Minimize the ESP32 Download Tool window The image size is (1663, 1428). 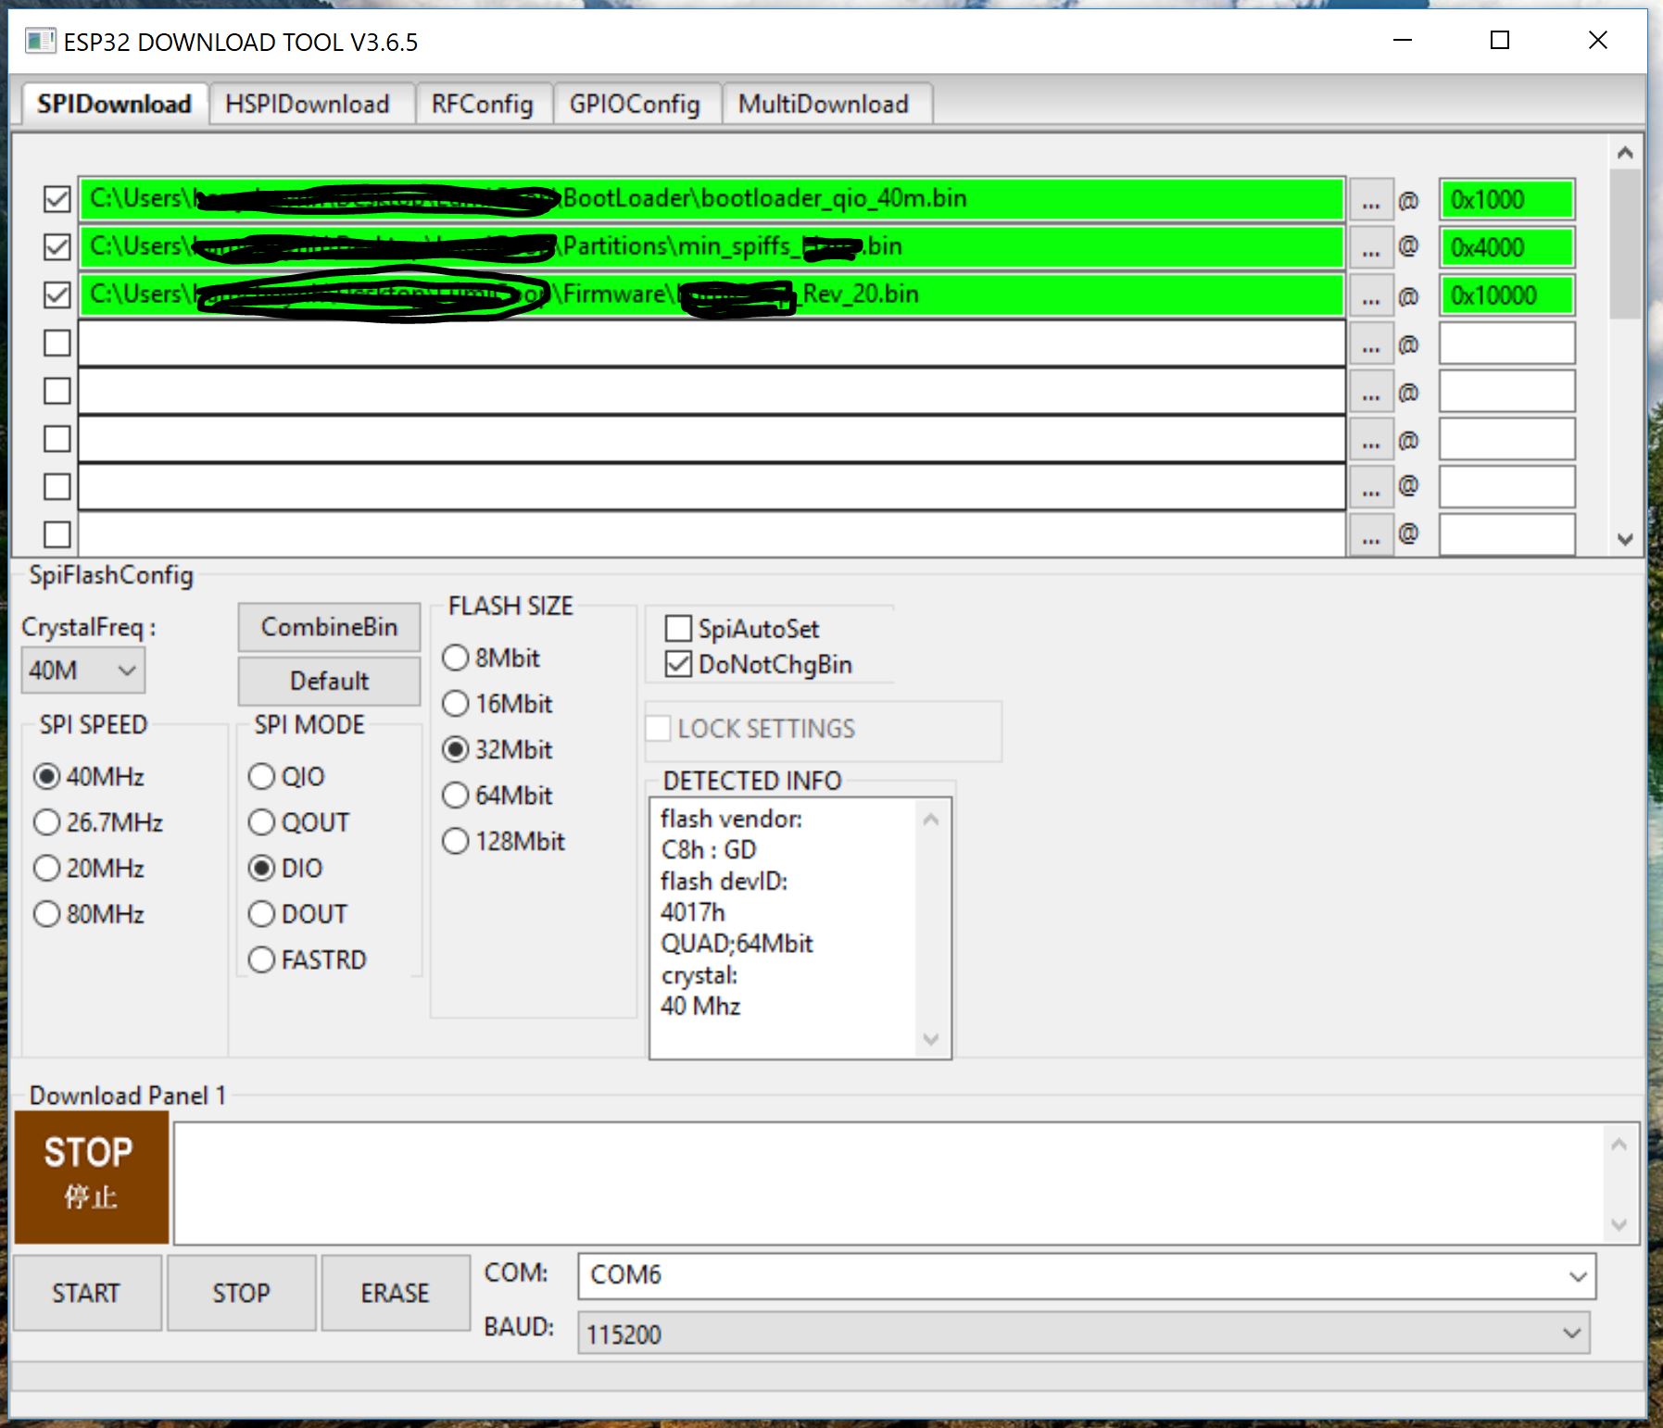[1403, 41]
